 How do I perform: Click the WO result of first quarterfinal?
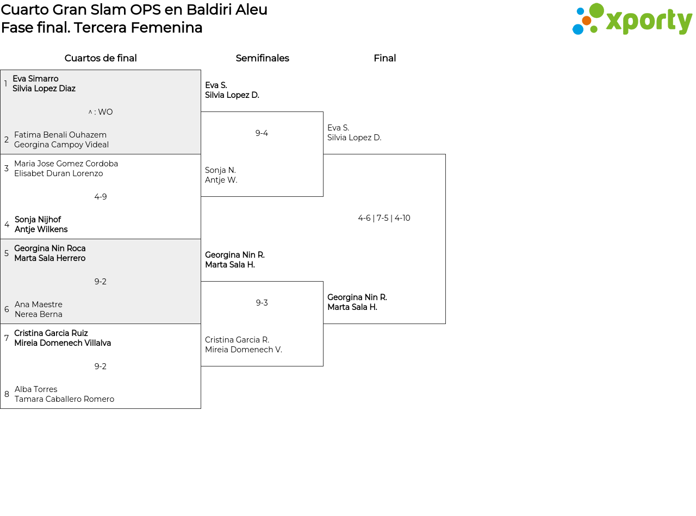pyautogui.click(x=101, y=112)
